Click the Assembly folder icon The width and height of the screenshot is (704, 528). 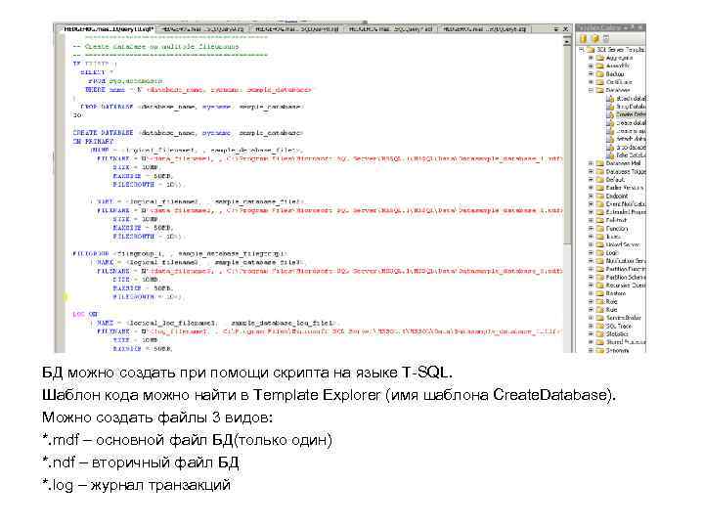599,66
